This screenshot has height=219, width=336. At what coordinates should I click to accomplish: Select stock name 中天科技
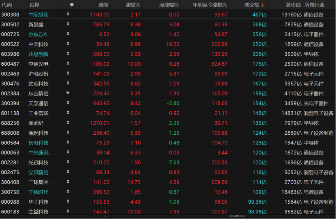pyautogui.click(x=38, y=44)
